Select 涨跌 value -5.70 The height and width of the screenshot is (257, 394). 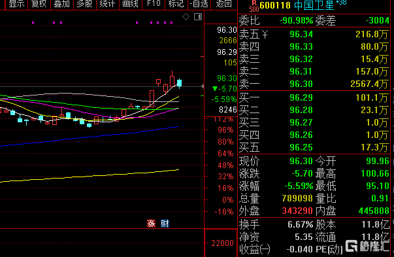pos(302,173)
